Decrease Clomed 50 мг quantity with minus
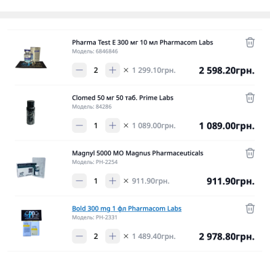This screenshot has width=270, height=270. point(80,126)
